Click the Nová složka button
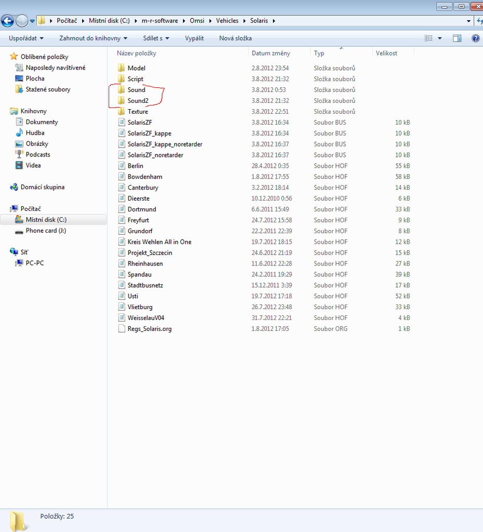 click(x=235, y=38)
